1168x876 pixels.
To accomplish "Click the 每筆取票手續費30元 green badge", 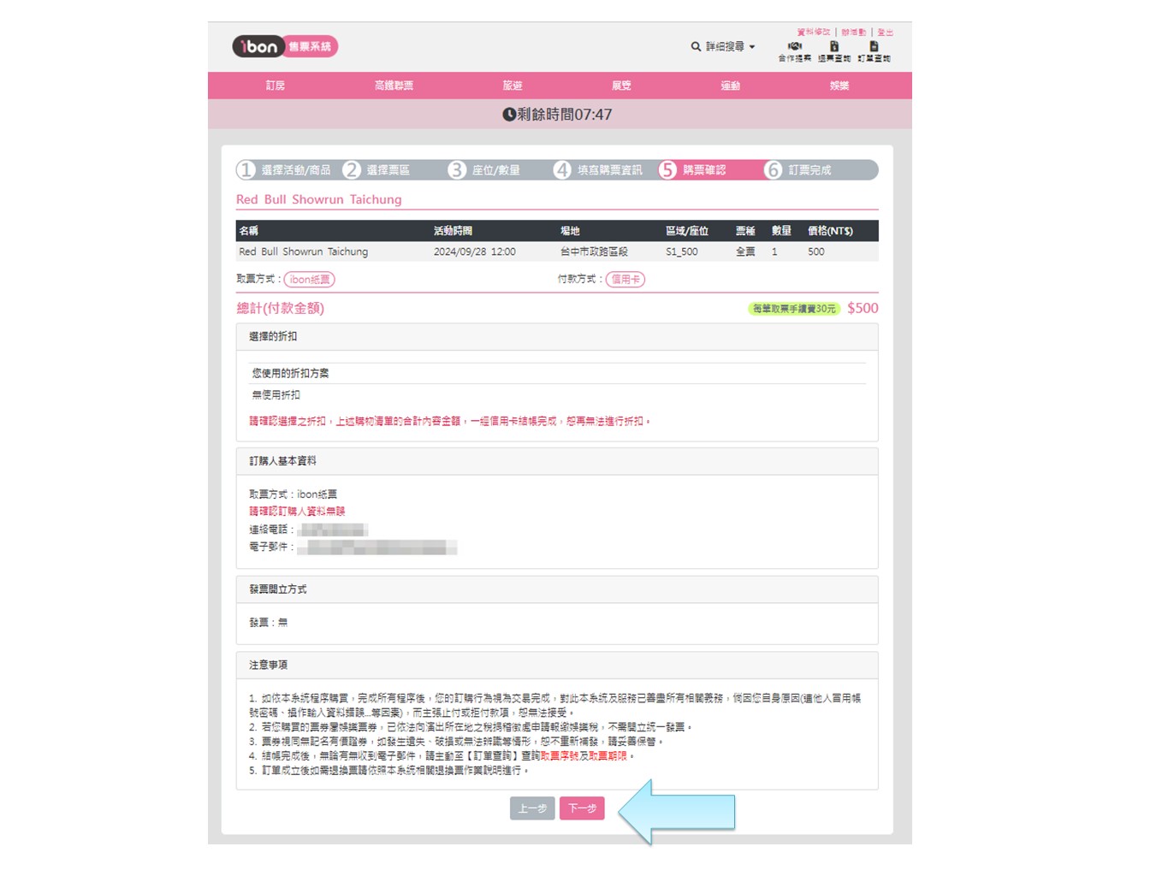I will 794,309.
